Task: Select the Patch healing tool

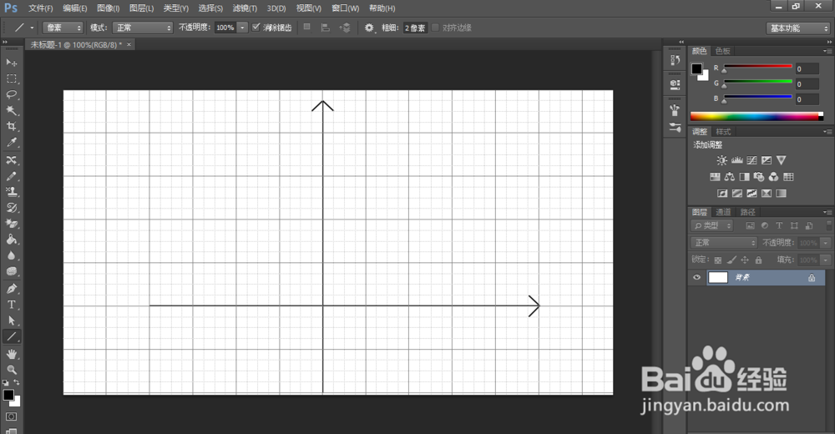Action: [11, 160]
